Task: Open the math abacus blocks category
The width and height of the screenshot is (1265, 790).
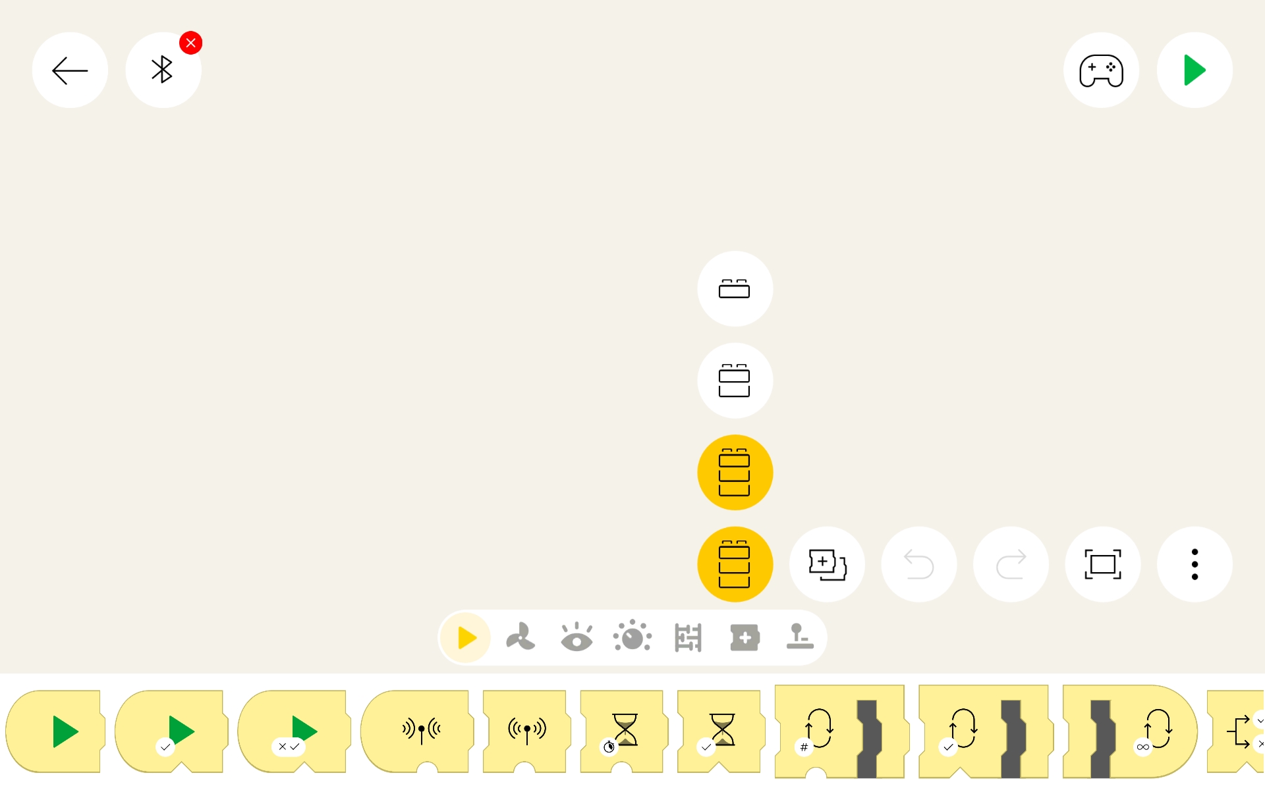Action: (x=689, y=637)
